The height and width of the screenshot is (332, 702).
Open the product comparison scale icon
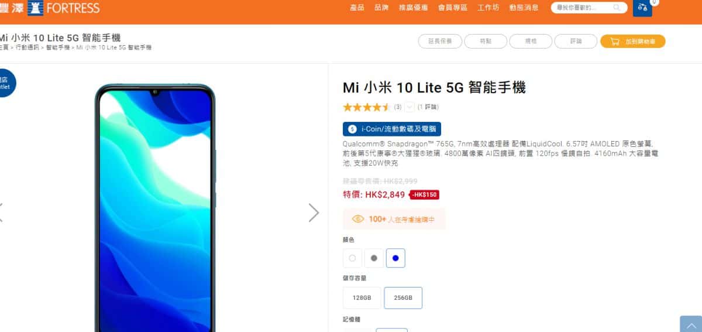pyautogui.click(x=643, y=8)
